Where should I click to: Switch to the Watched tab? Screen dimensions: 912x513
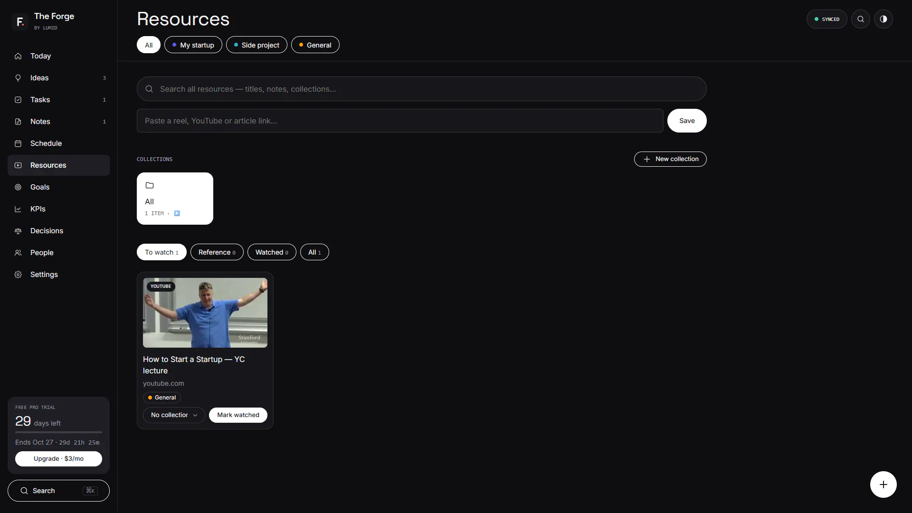point(272,252)
